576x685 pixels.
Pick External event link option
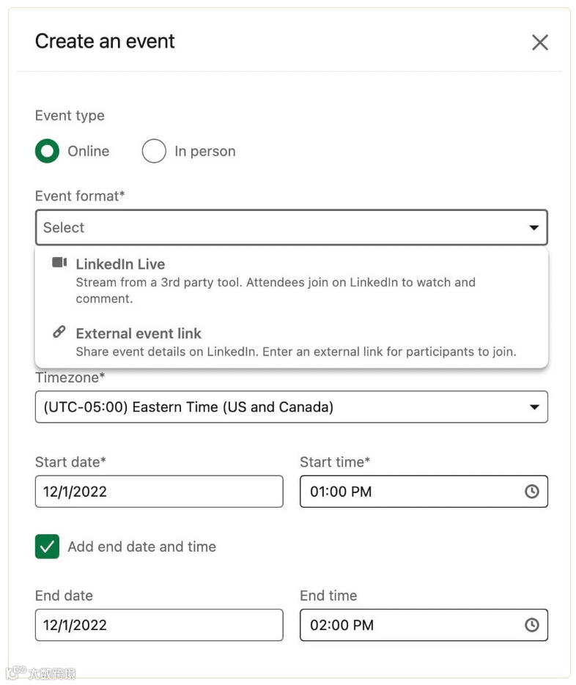139,334
